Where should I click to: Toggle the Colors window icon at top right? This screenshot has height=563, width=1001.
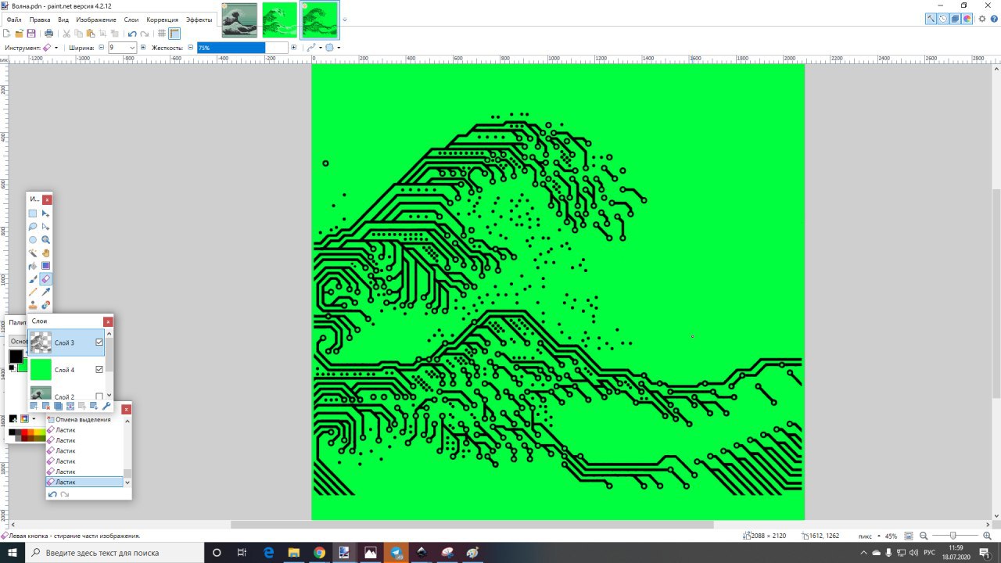click(x=967, y=19)
